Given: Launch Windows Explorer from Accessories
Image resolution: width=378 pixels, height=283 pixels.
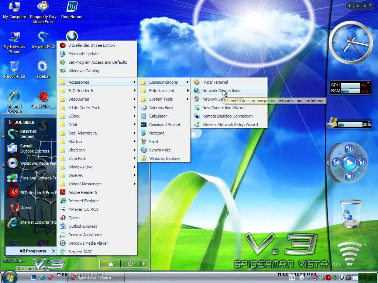Looking at the screenshot, I should pyautogui.click(x=164, y=158).
